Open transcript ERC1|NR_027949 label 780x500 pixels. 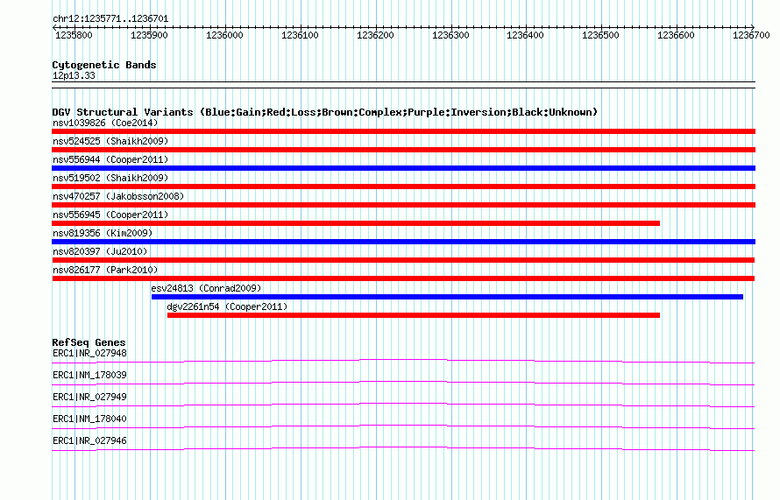point(89,398)
